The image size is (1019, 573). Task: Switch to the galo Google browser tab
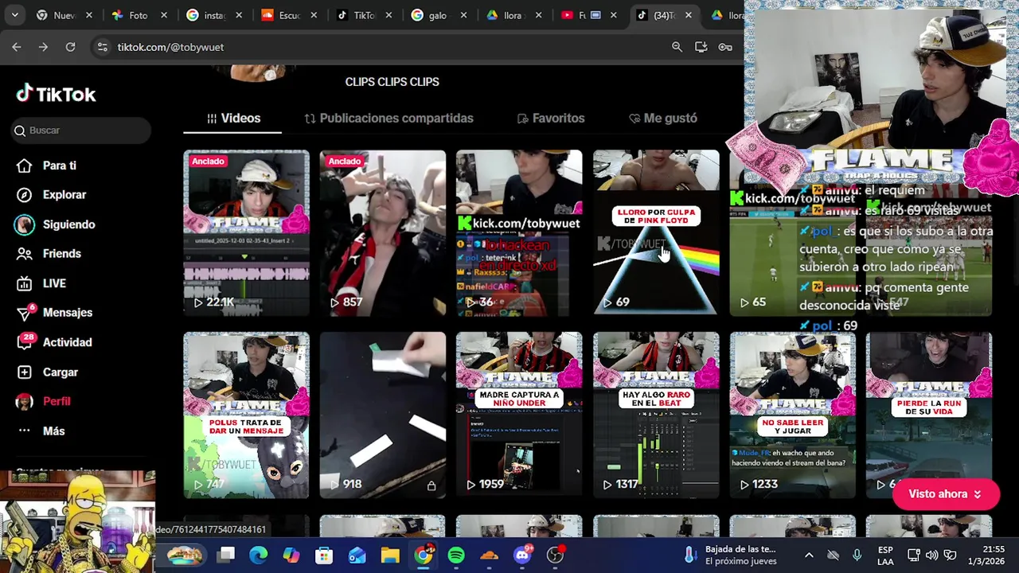(438, 15)
